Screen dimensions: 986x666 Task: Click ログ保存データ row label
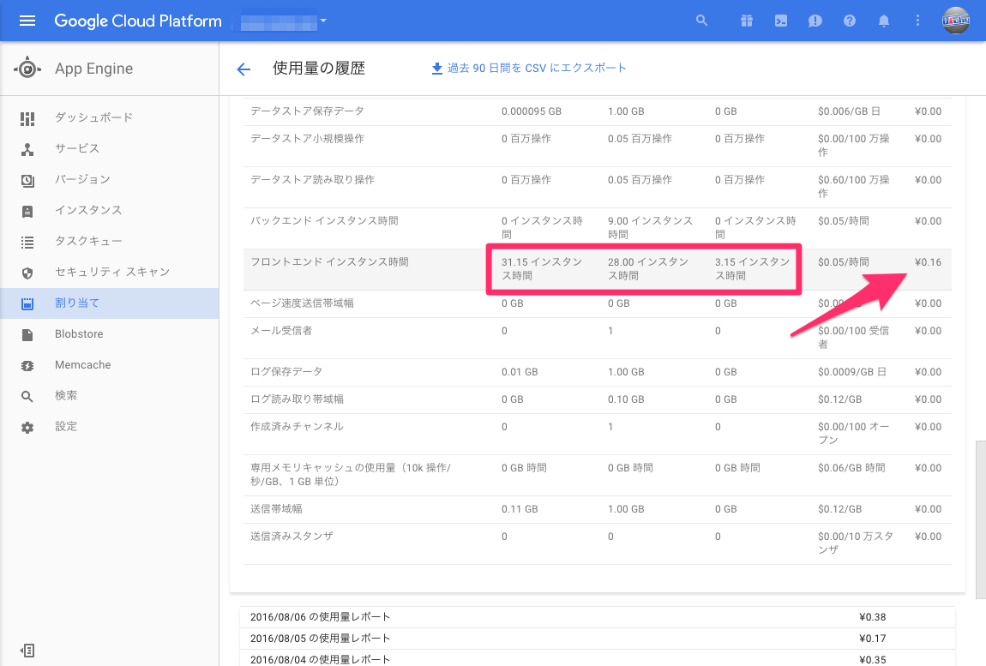point(286,372)
